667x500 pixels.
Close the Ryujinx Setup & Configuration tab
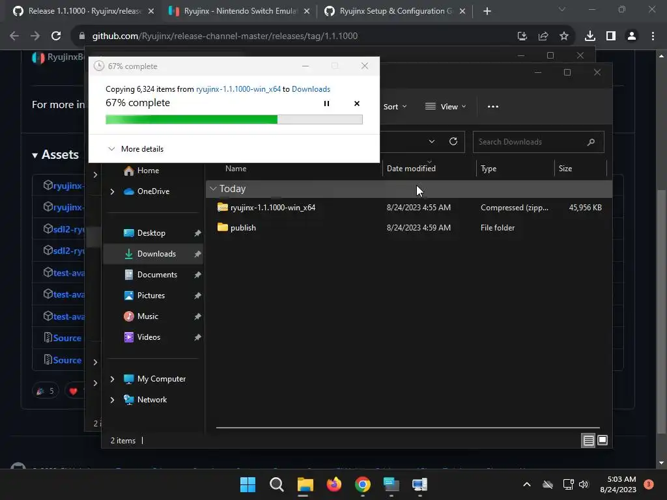[462, 11]
